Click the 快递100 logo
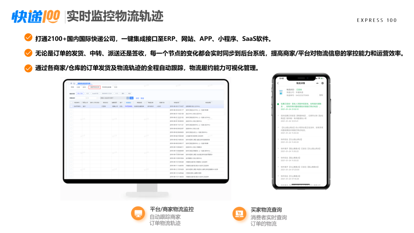This screenshot has width=414, height=233. pos(36,17)
